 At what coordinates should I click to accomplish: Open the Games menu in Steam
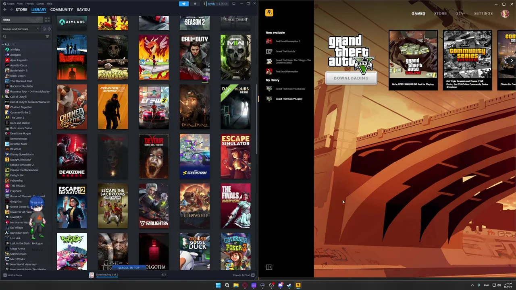click(x=40, y=4)
